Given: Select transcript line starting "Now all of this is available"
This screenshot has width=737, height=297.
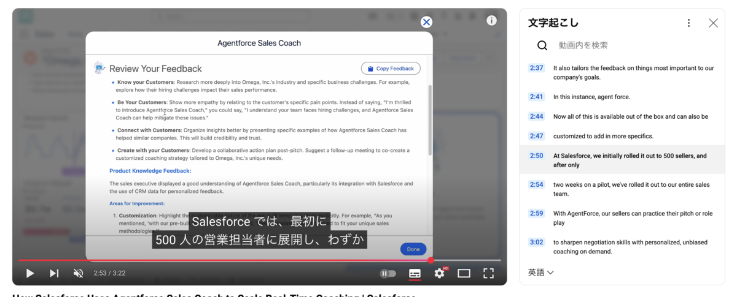Looking at the screenshot, I should pyautogui.click(x=631, y=116).
